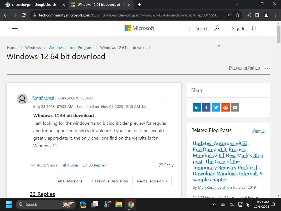Go to the Windows breadcrumb
Viewport: 281px width, 211px height.
[33, 48]
